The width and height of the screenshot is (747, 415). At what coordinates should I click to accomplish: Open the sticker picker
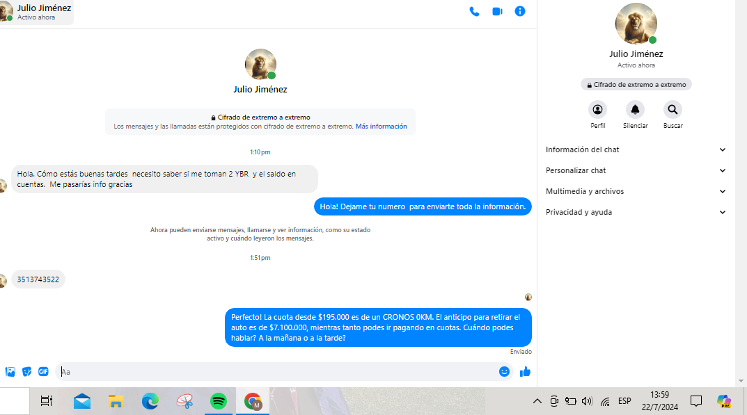[27, 372]
